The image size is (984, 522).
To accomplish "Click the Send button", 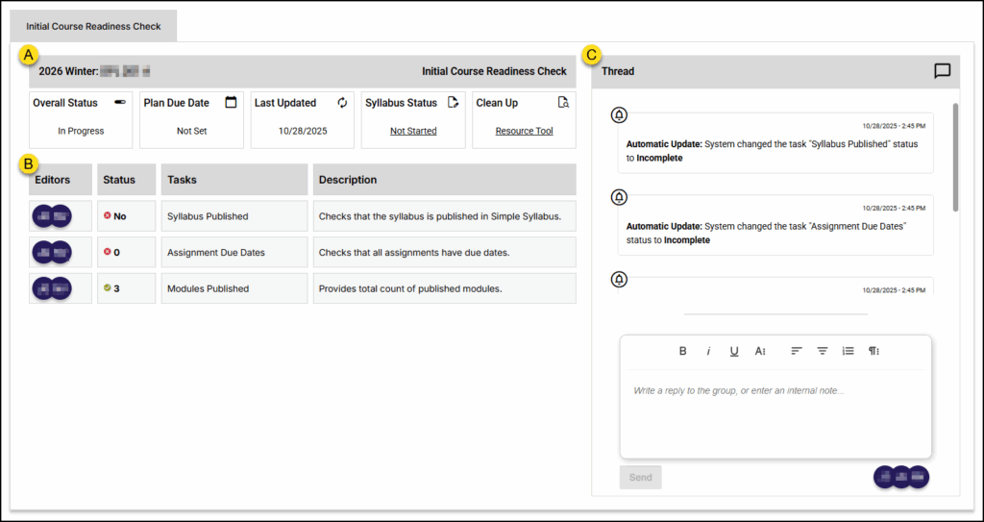I will (641, 478).
